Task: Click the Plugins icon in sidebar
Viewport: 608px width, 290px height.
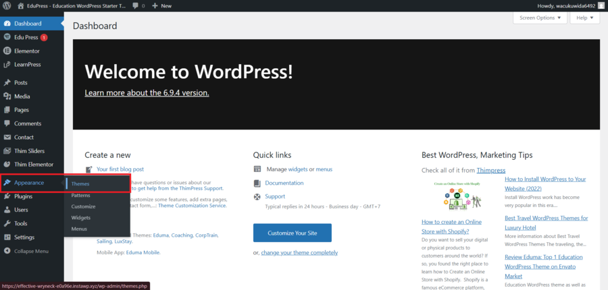Action: [x=7, y=196]
